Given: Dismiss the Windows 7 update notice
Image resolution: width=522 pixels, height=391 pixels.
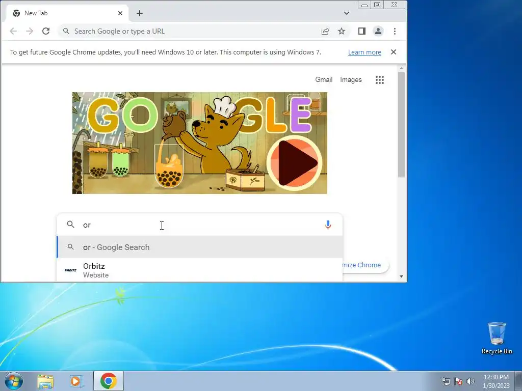Looking at the screenshot, I should coord(394,52).
